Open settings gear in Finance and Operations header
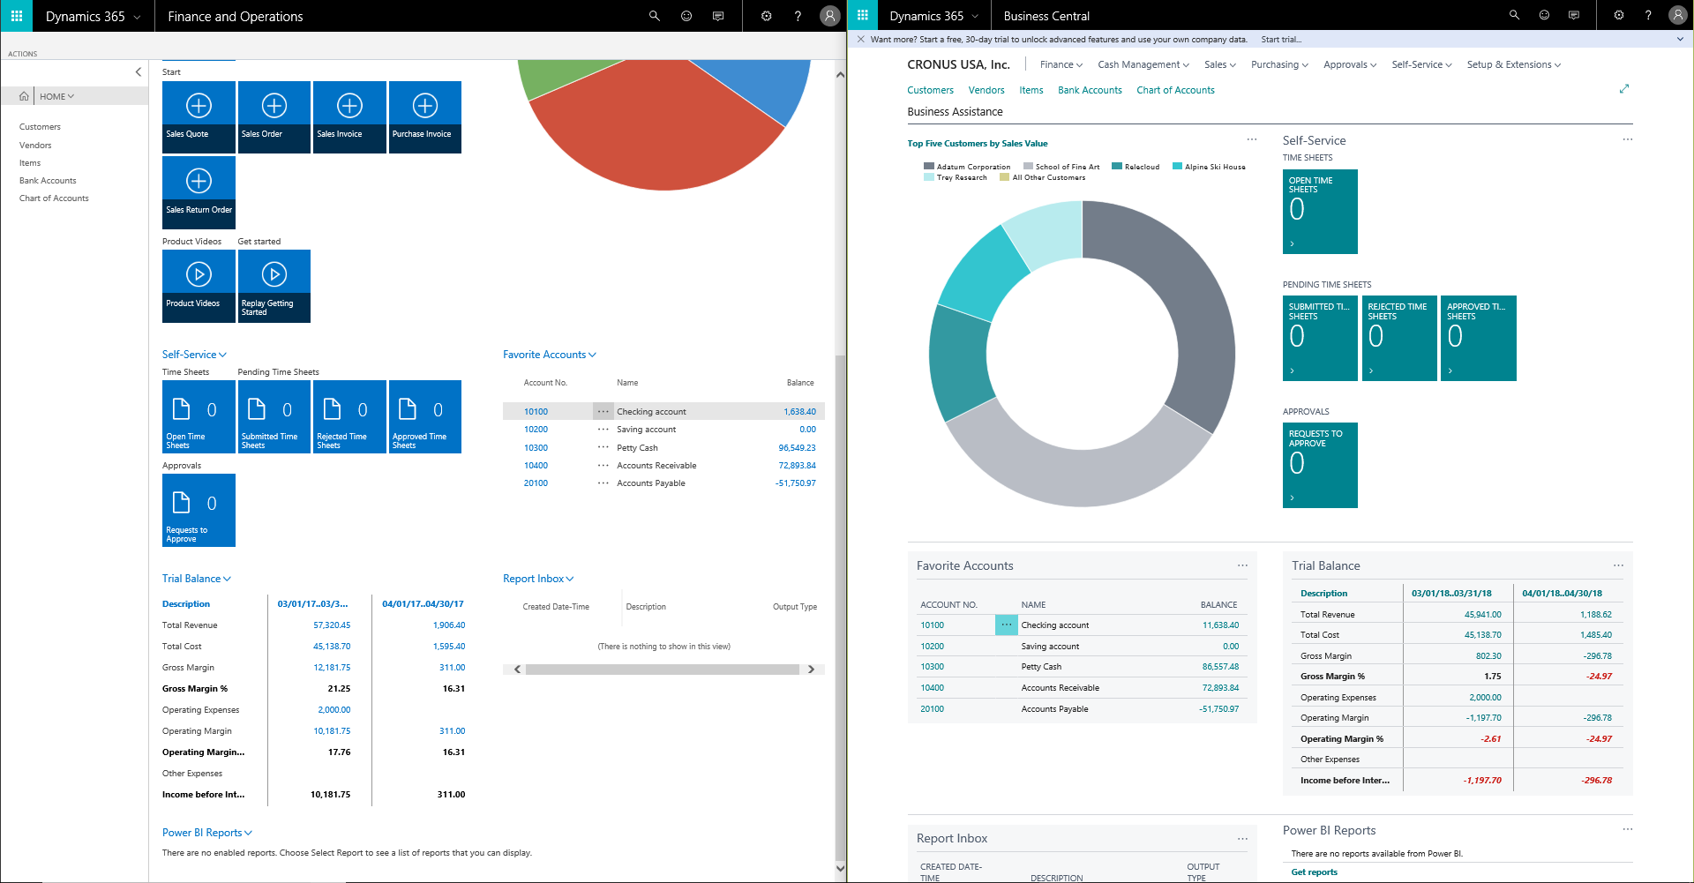The height and width of the screenshot is (883, 1694). (766, 16)
